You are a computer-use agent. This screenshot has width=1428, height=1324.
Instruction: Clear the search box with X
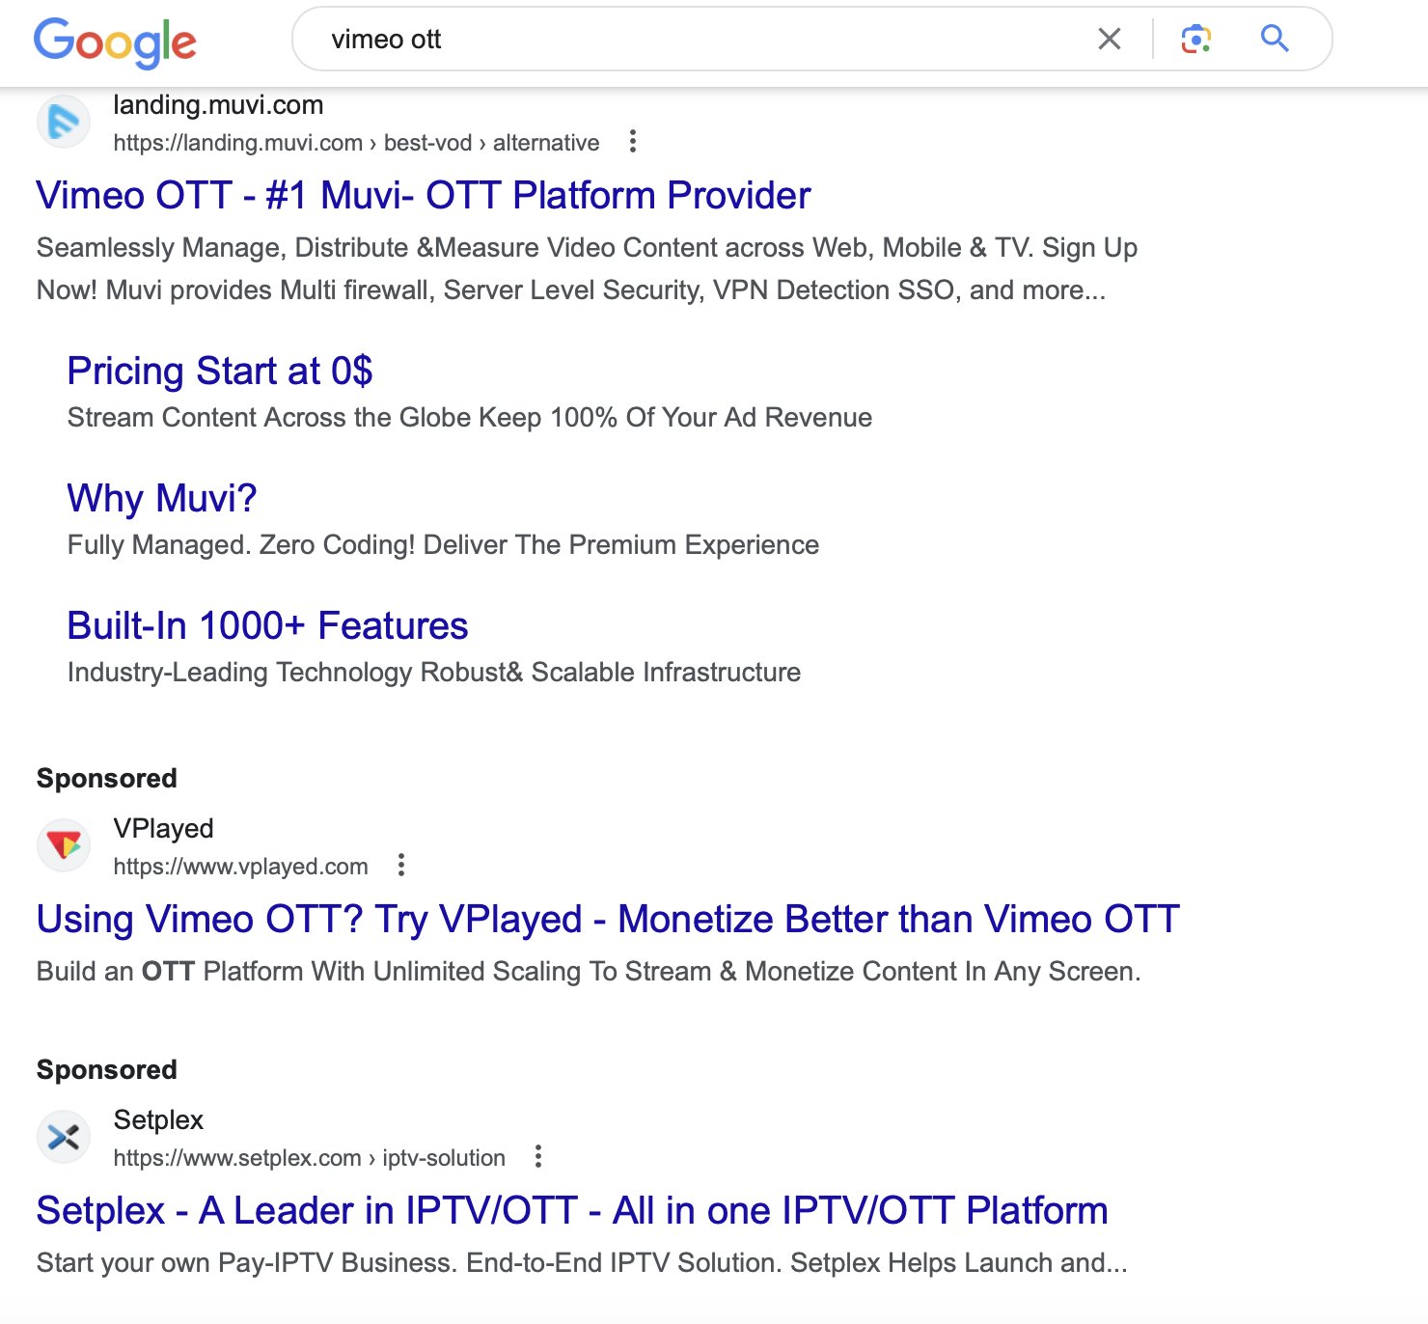tap(1110, 40)
